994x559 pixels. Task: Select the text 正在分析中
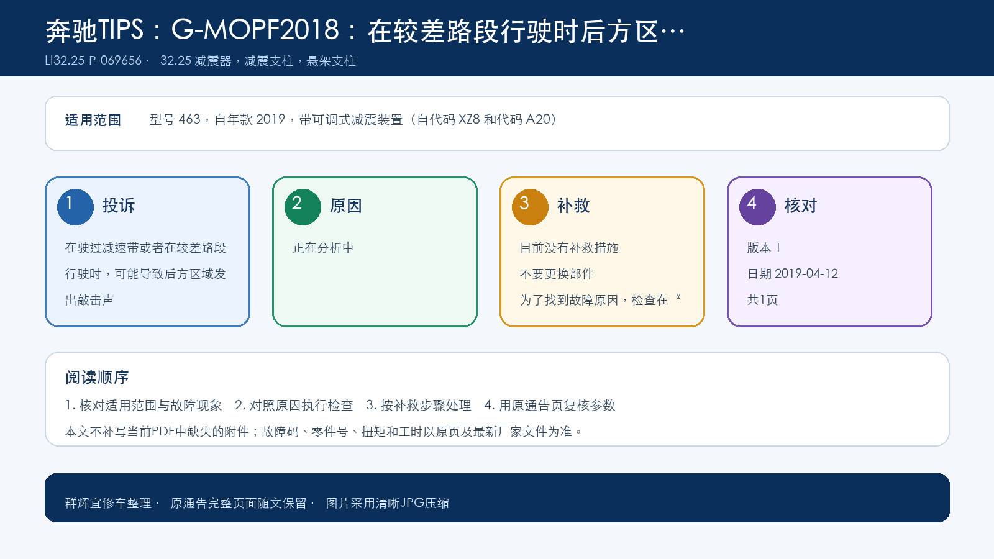pos(323,248)
